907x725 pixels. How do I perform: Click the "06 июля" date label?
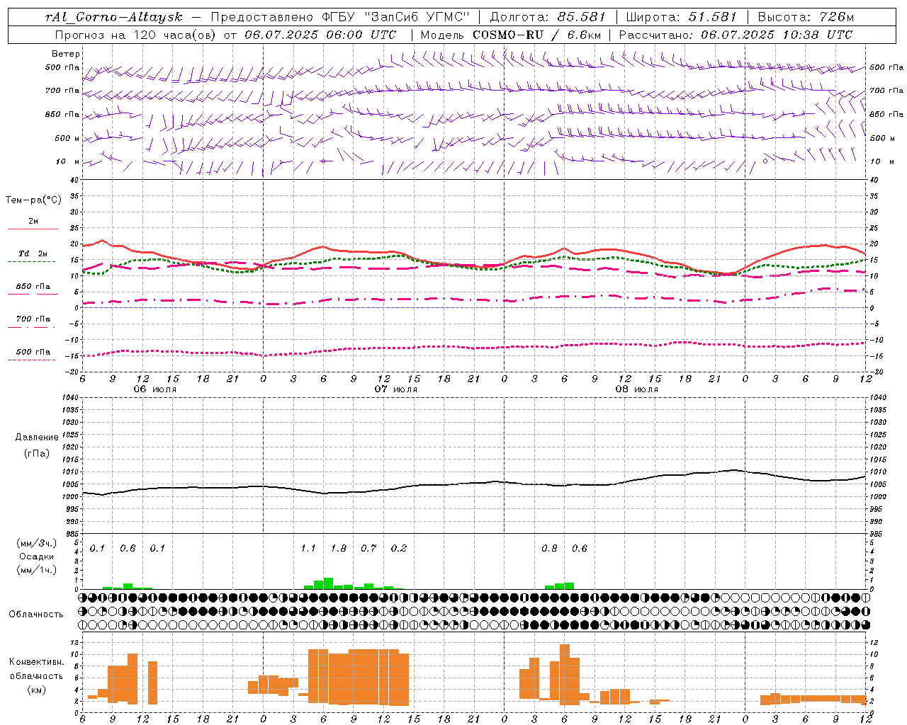pos(155,389)
